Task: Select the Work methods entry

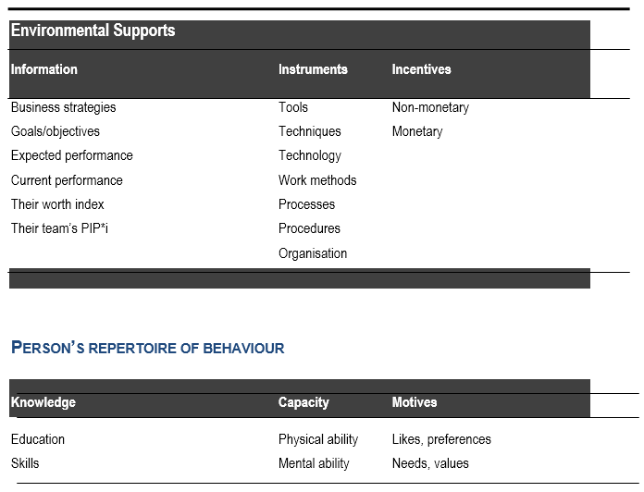Action: tap(317, 180)
